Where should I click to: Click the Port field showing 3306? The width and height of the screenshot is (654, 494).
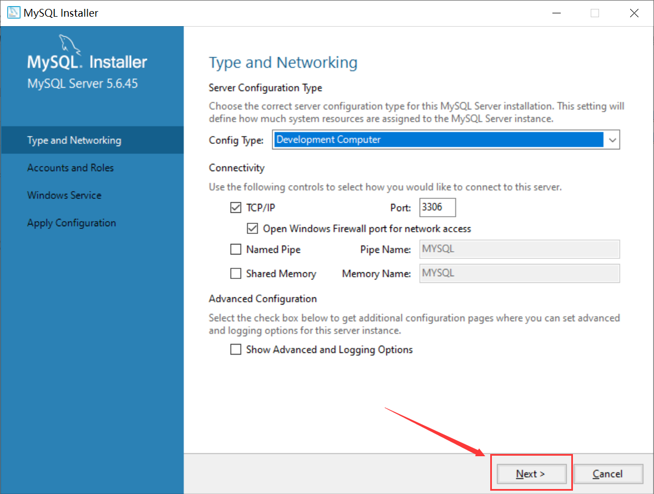click(x=437, y=207)
